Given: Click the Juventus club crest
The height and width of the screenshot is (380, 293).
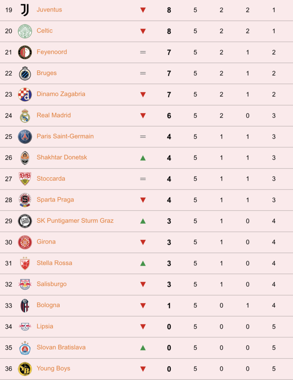Looking at the screenshot, I should click(25, 10).
